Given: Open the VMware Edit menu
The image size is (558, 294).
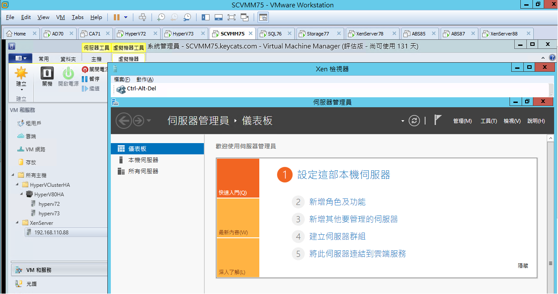Looking at the screenshot, I should (x=26, y=17).
